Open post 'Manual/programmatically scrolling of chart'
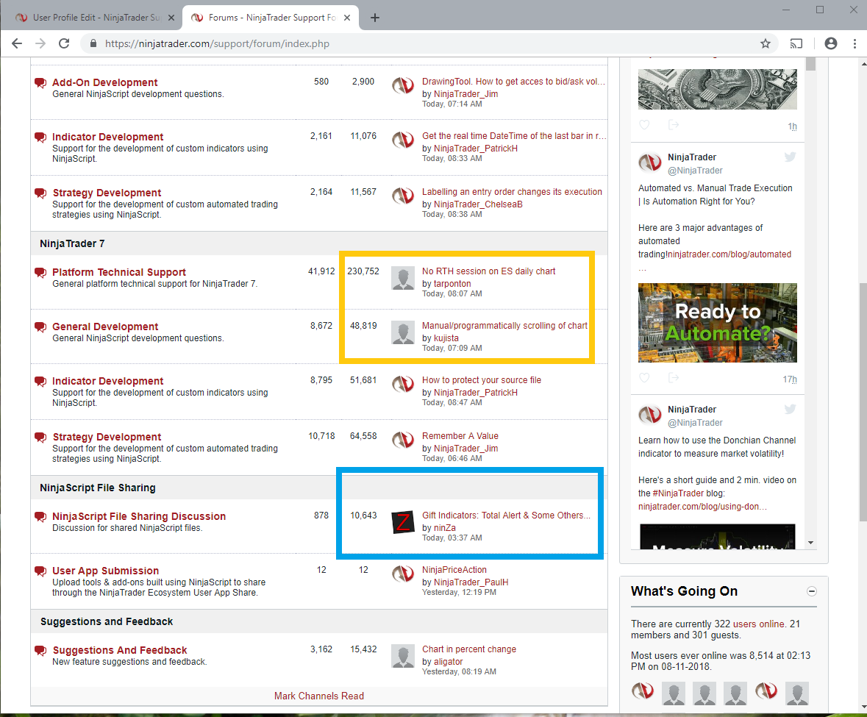 [504, 326]
